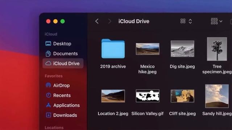
Task: Select the Tree specimen.jpeg thumbnail
Action: click(217, 49)
